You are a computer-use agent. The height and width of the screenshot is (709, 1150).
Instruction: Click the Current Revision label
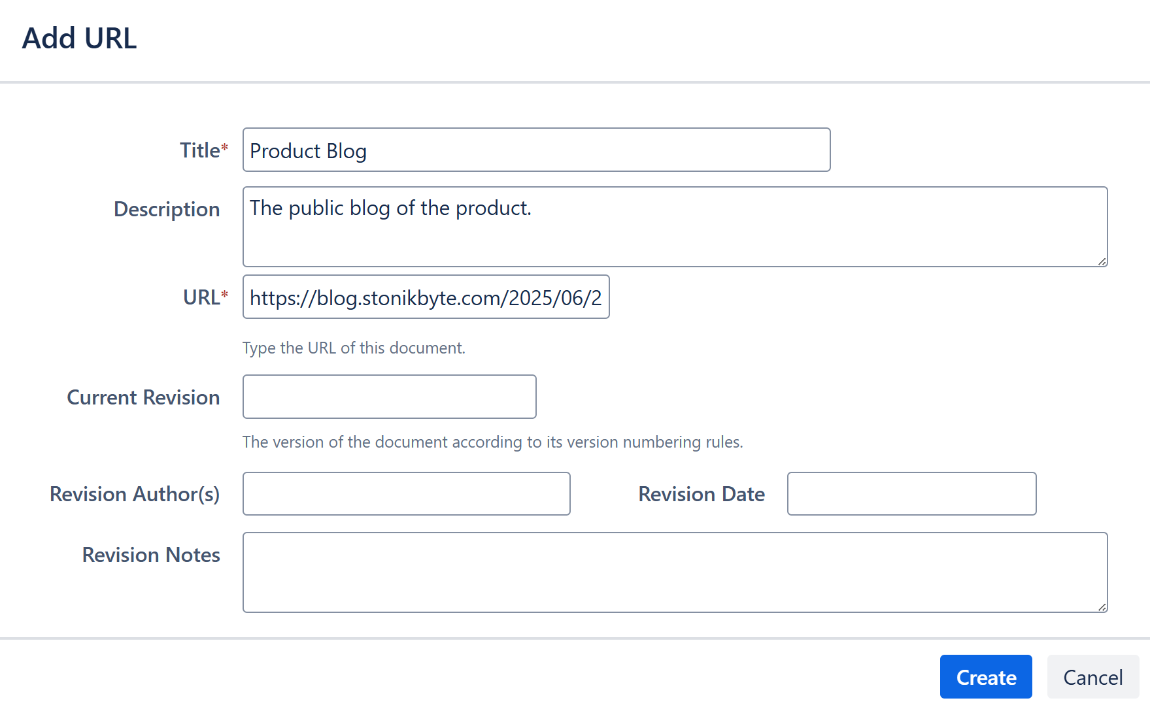(x=143, y=397)
